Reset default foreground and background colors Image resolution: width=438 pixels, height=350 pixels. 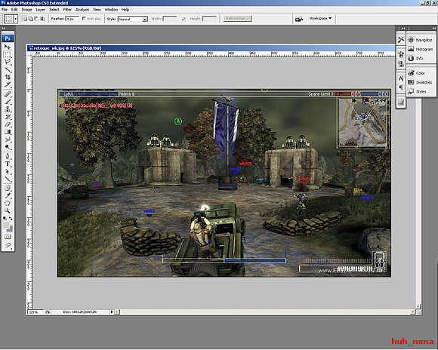click(x=5, y=219)
